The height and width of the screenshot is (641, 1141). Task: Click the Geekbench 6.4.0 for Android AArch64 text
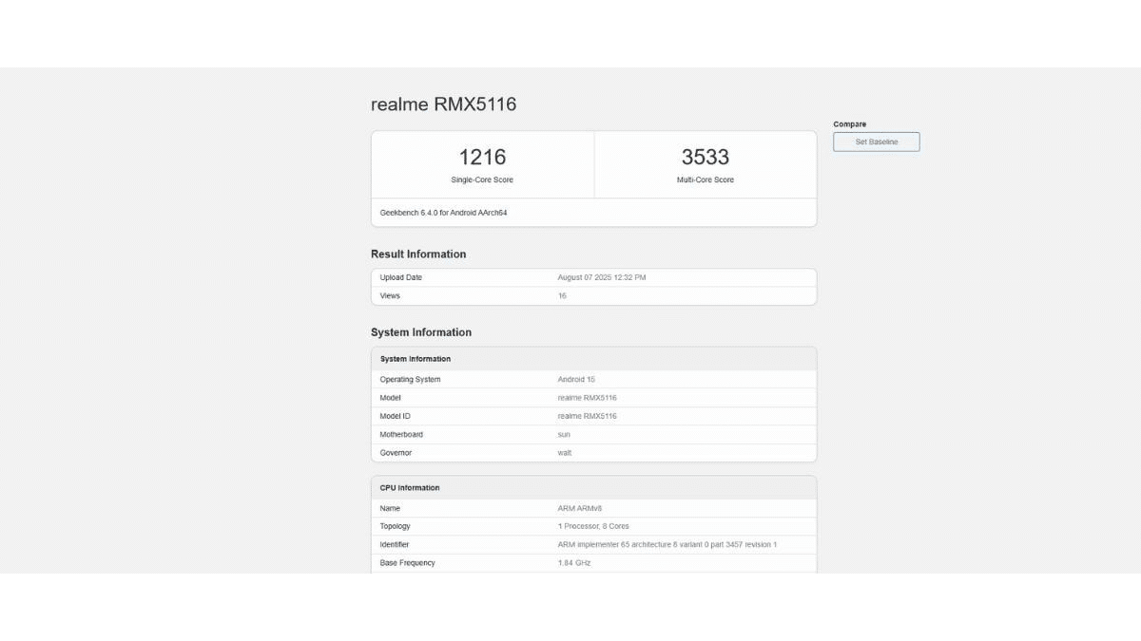point(443,213)
